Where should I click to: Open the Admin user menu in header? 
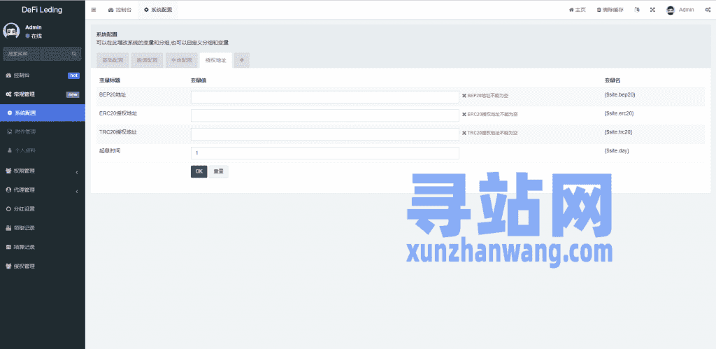coord(680,10)
